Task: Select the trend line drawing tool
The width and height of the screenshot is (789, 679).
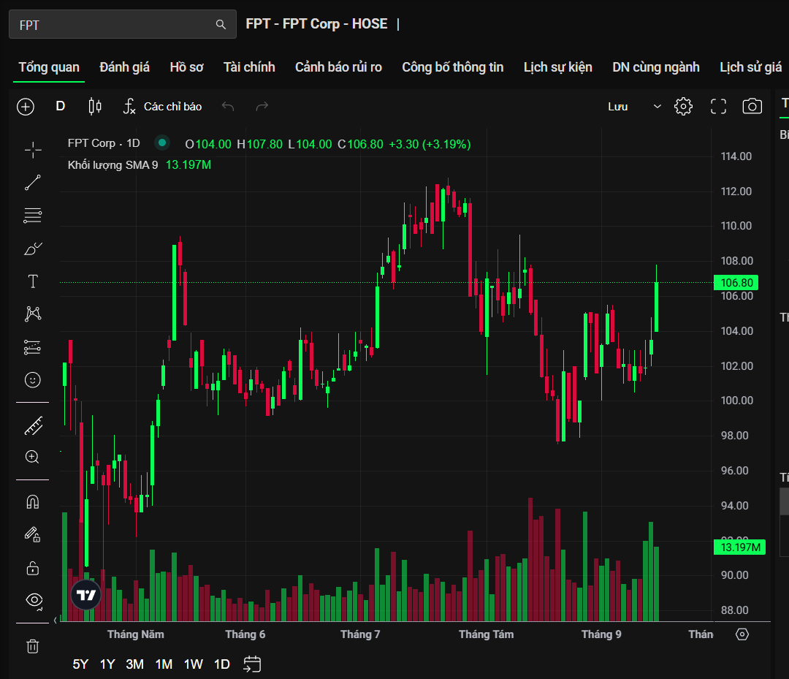Action: tap(33, 183)
